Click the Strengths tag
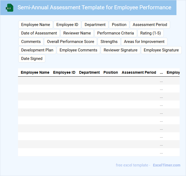This screenshot has height=176, width=186. point(109,42)
